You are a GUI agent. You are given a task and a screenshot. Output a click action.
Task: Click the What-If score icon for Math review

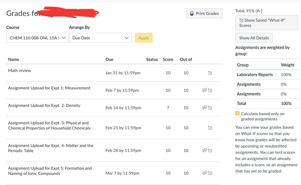coord(210,73)
